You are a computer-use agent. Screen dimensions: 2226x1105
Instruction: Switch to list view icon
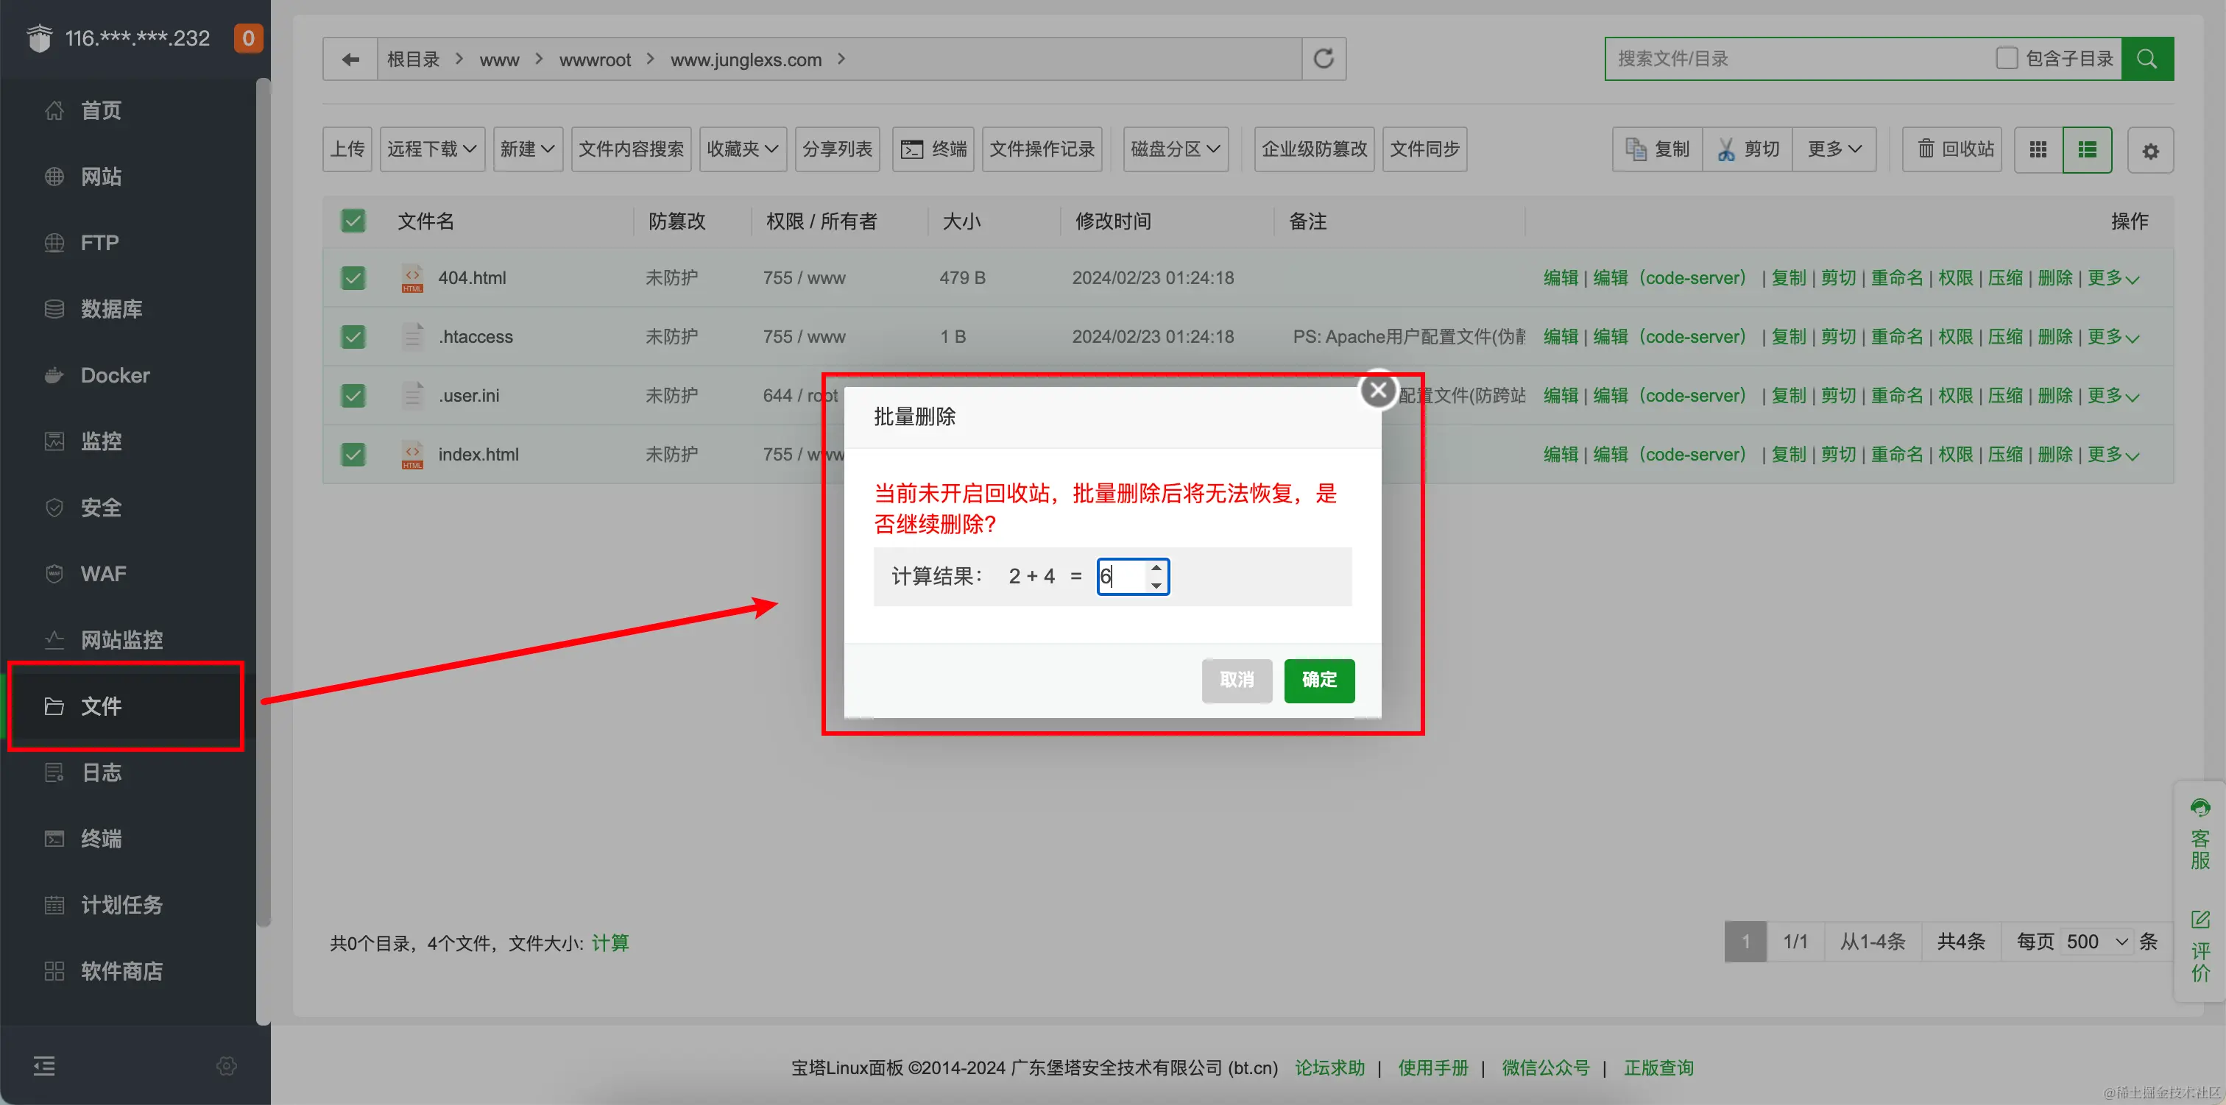point(2087,149)
